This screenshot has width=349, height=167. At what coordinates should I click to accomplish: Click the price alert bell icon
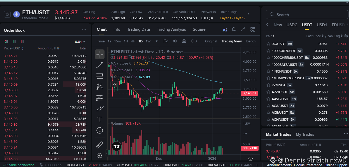pyautogui.click(x=234, y=29)
